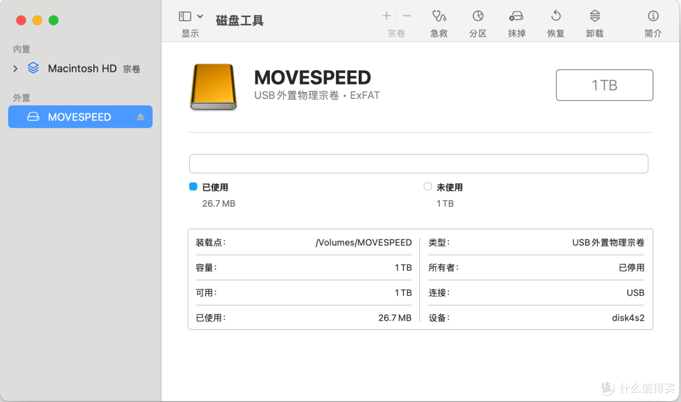
Task: Click the white 未使用 legend swatch
Action: [428, 187]
